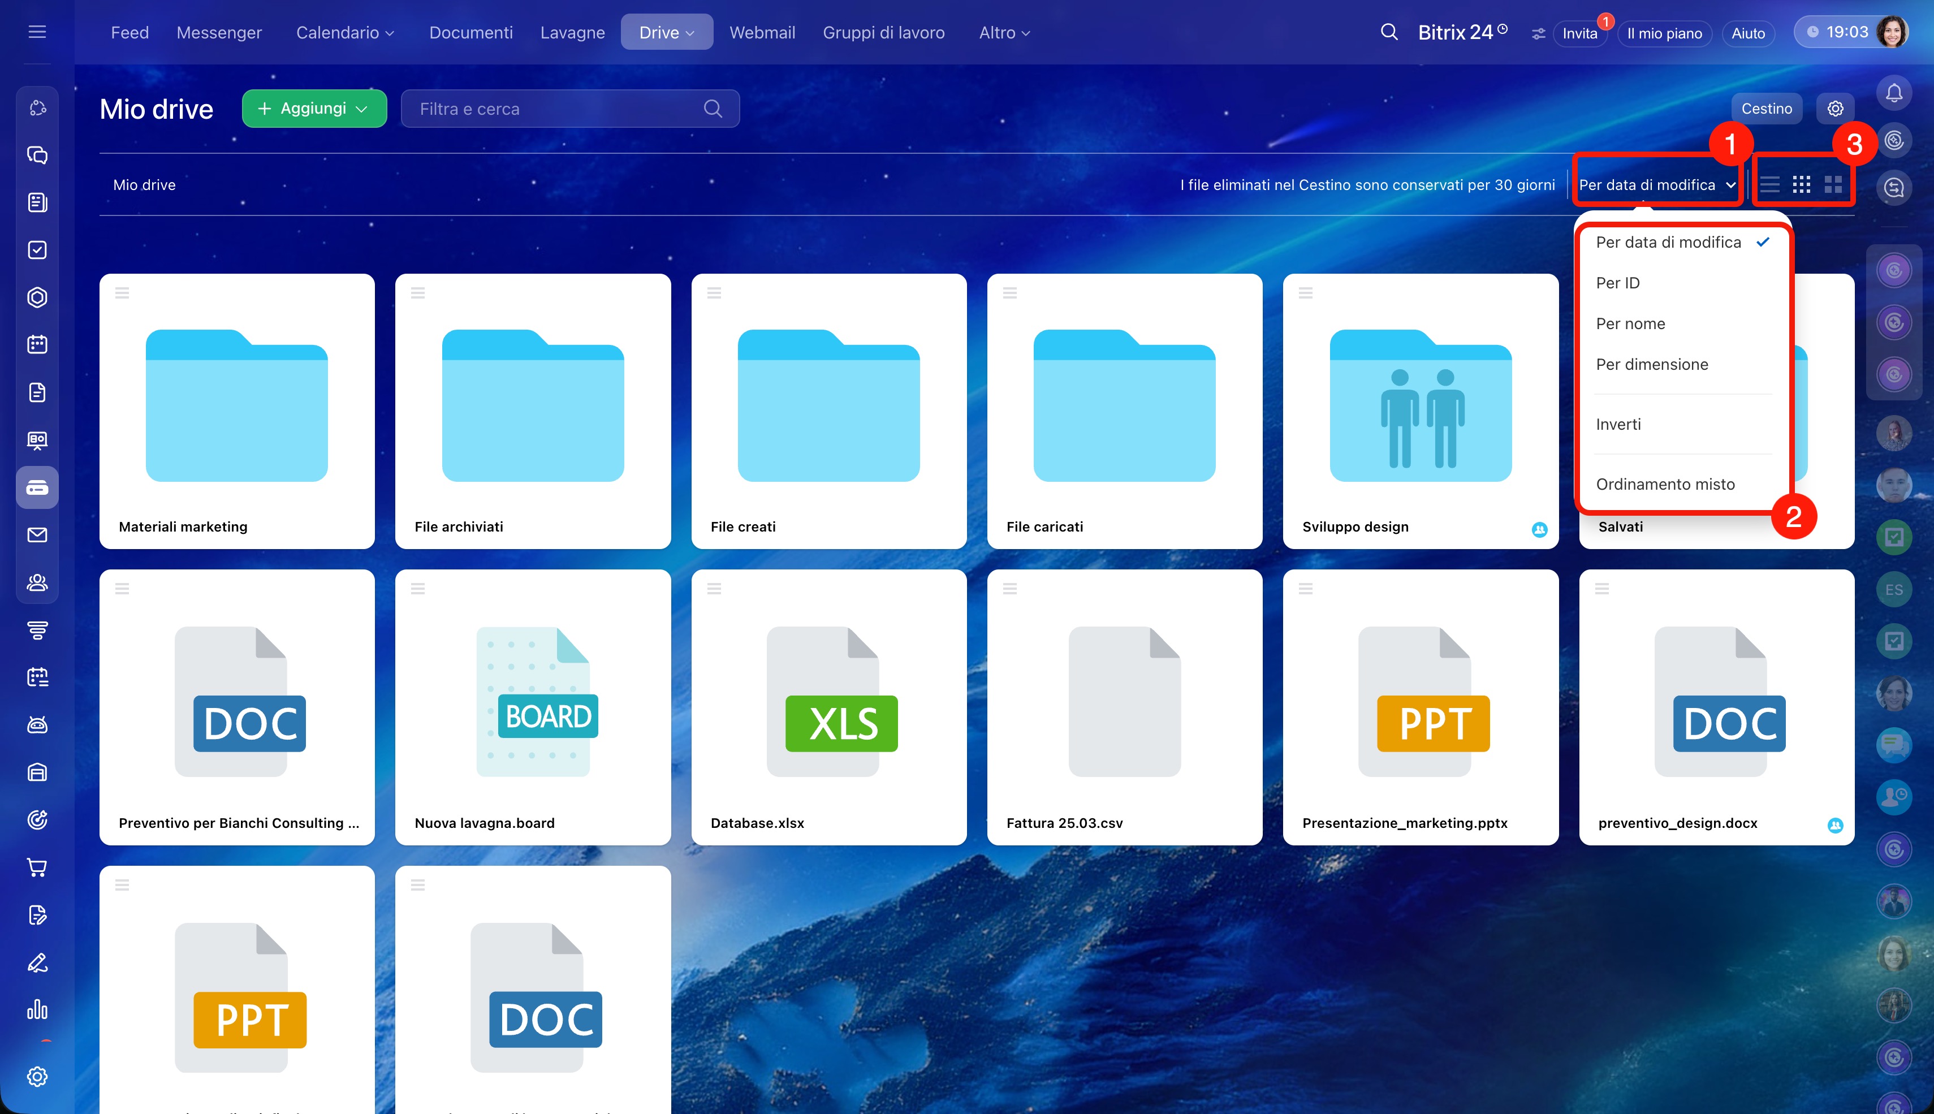Open the Calendario dropdown menu
The width and height of the screenshot is (1934, 1114).
click(x=345, y=33)
